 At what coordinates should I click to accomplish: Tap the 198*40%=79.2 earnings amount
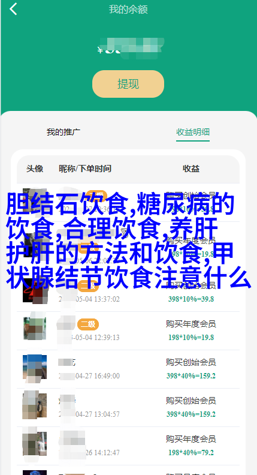coord(191,453)
